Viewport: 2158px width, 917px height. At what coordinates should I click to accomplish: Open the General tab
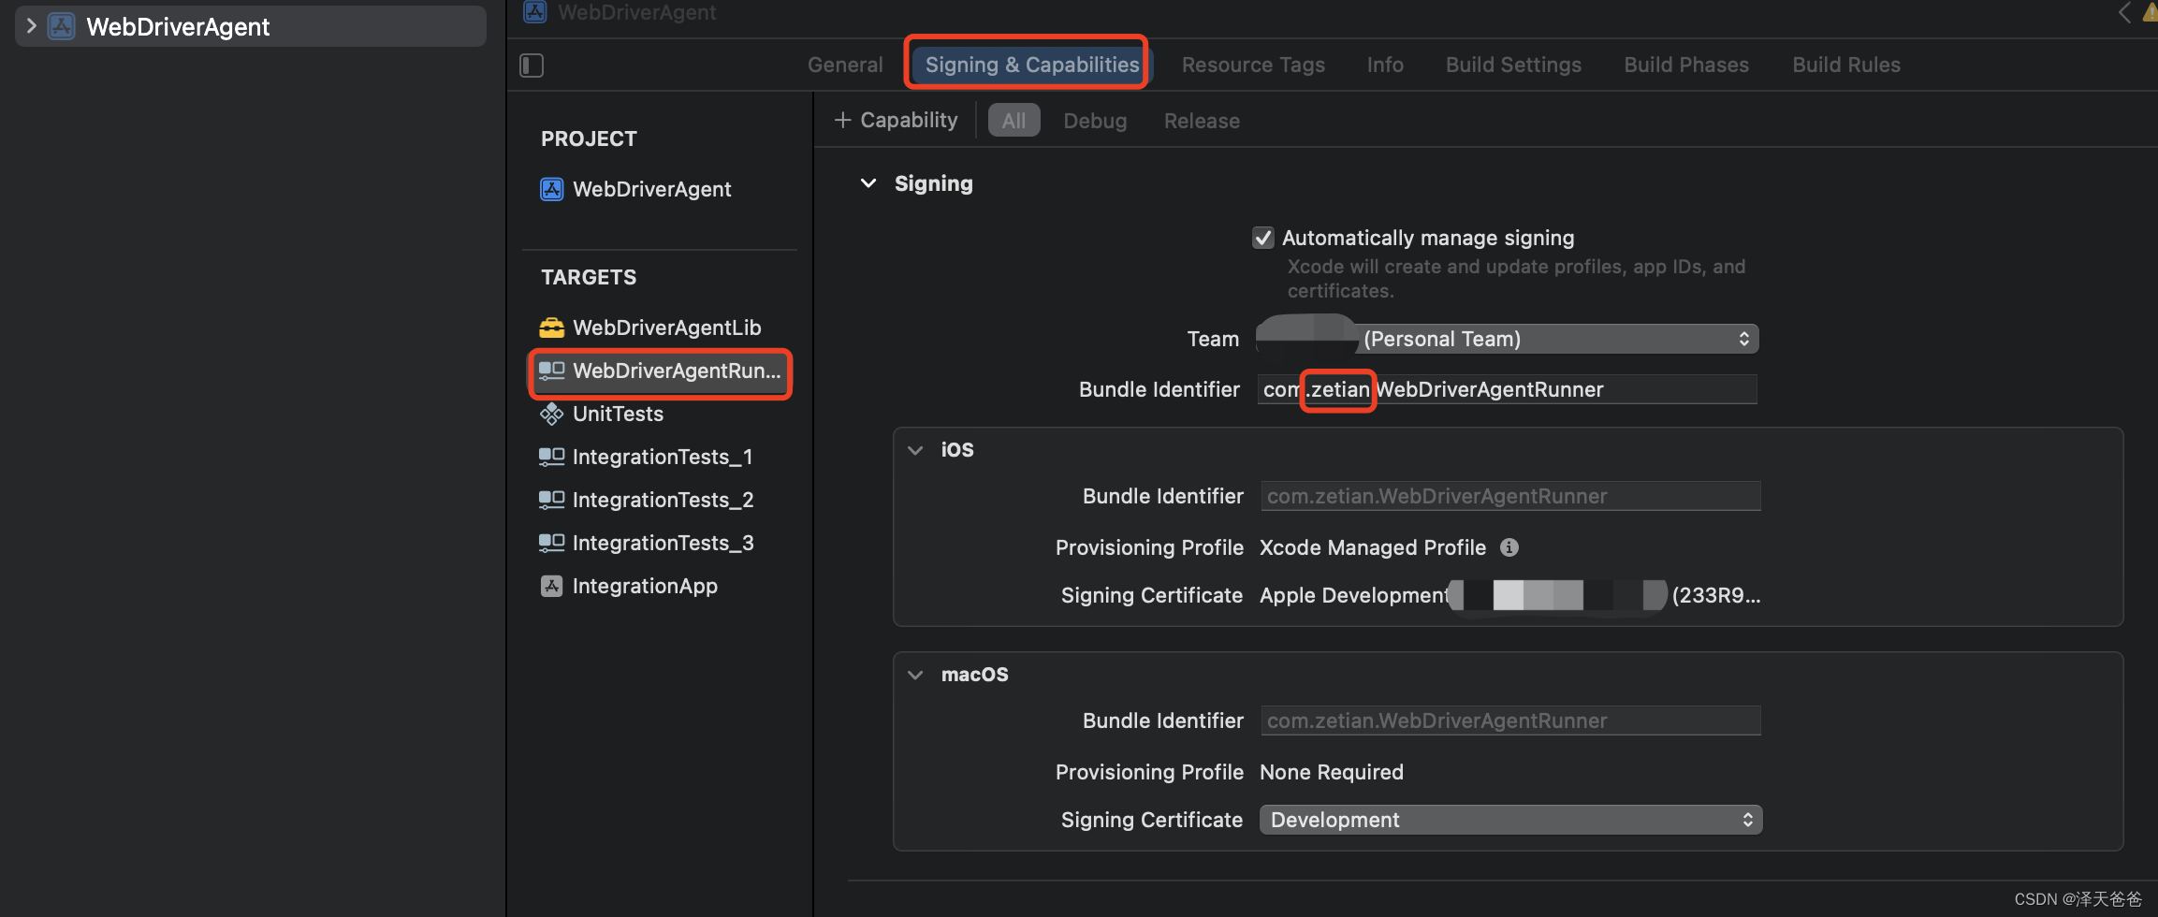pyautogui.click(x=845, y=65)
